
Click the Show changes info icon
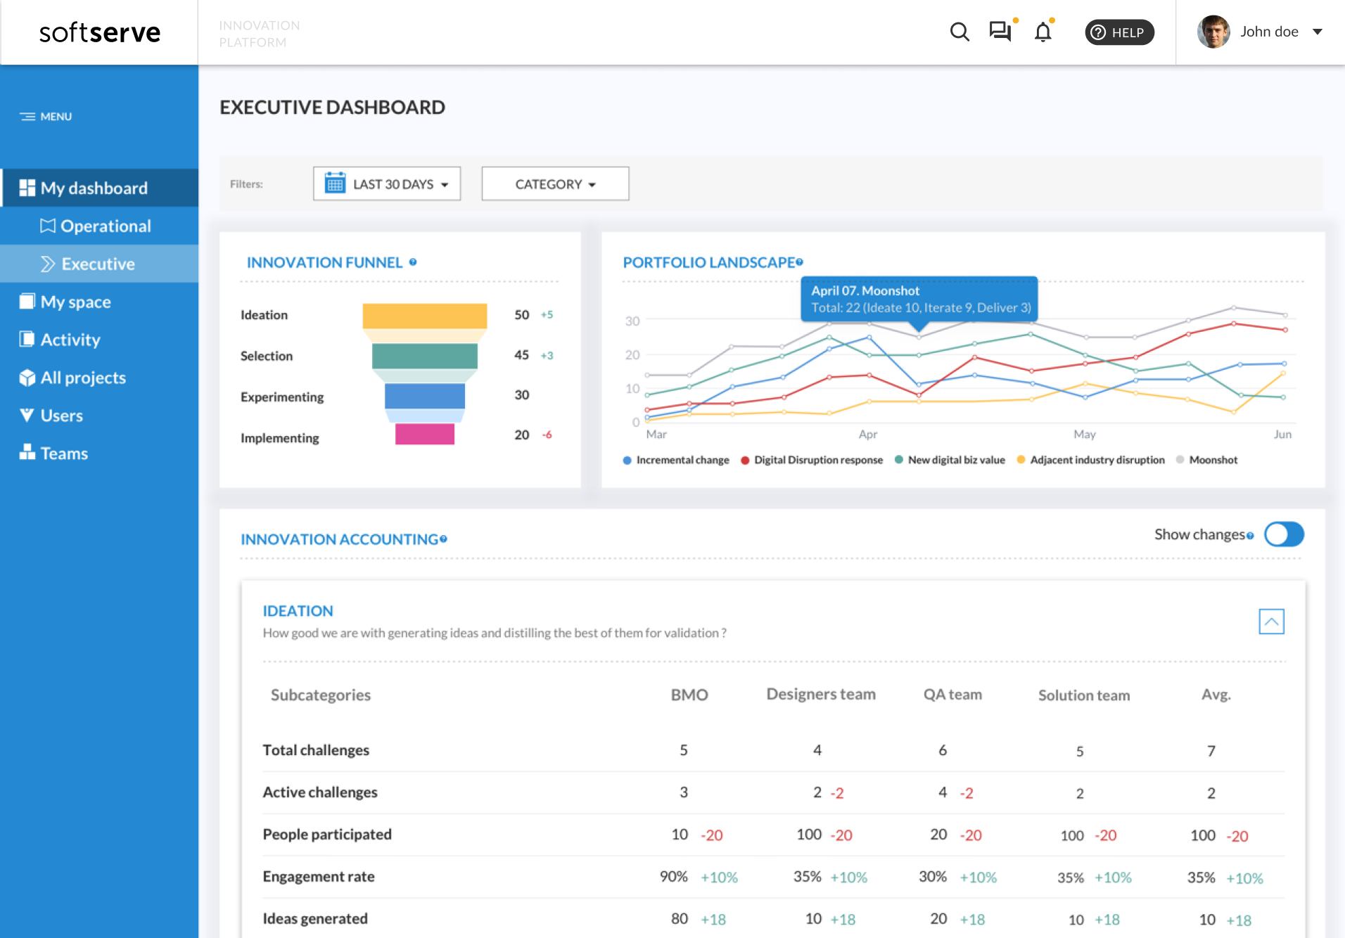[1250, 536]
